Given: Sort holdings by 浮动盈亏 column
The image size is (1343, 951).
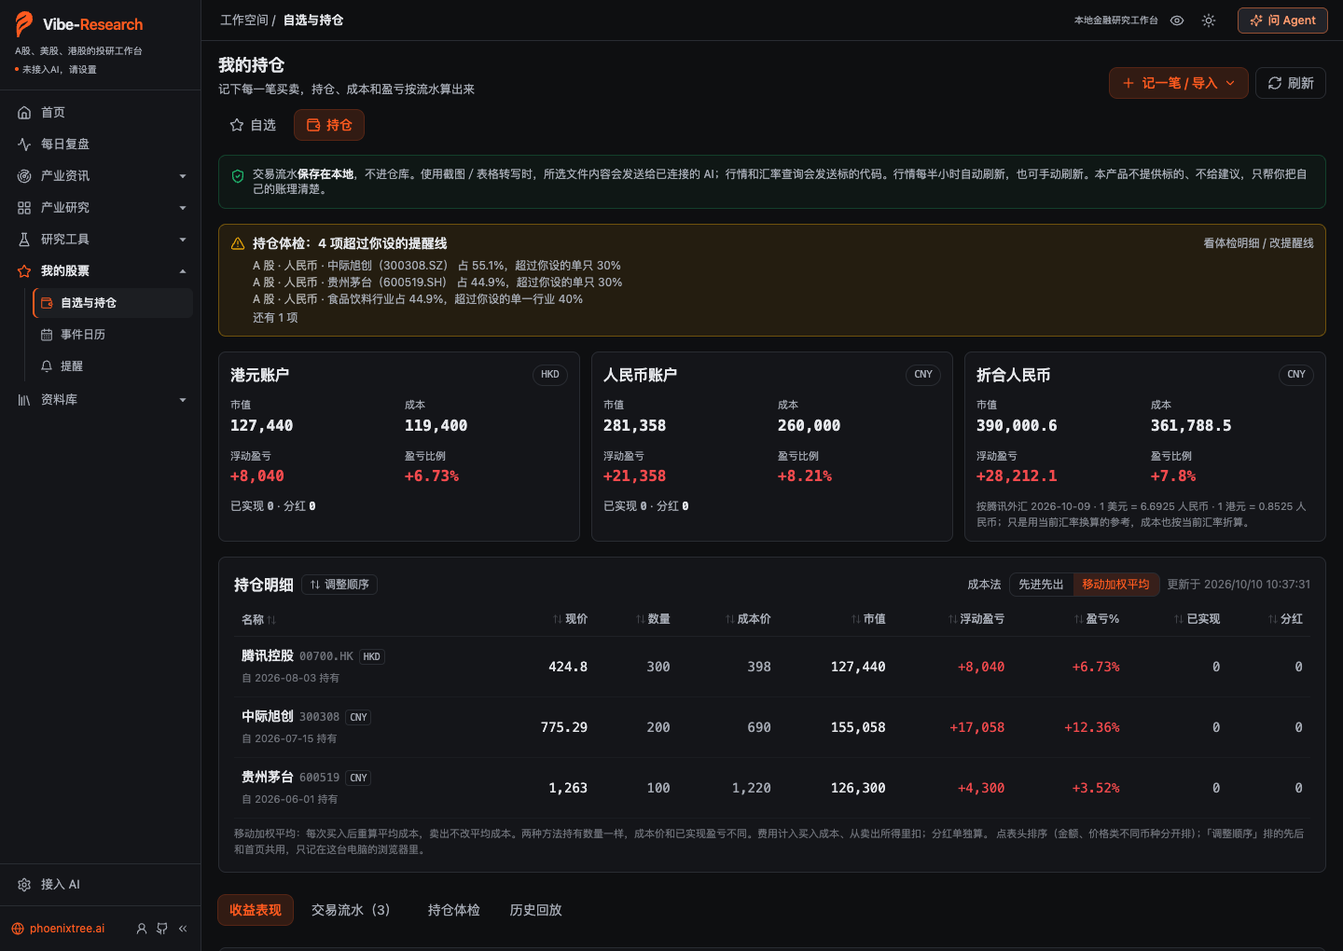Looking at the screenshot, I should tap(976, 619).
